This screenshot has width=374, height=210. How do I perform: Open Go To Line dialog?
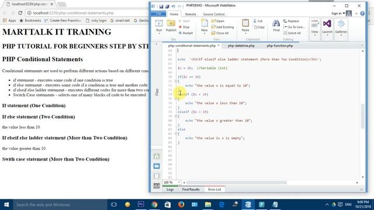point(295,27)
